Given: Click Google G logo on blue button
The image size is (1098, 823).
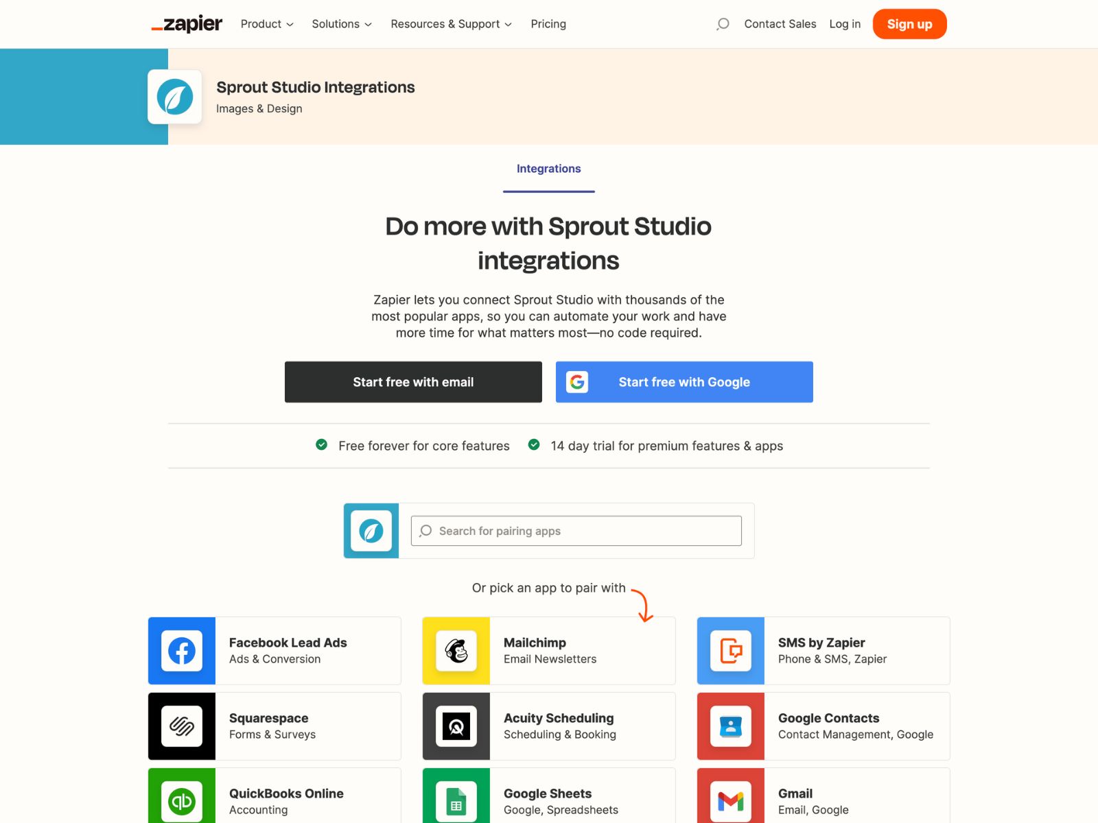Looking at the screenshot, I should 577,382.
